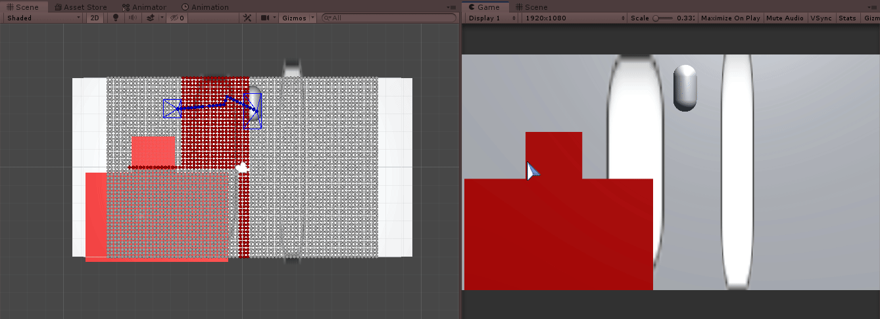Screen dimensions: 880x319
Task: Focus the scene search All field
Action: 388,18
